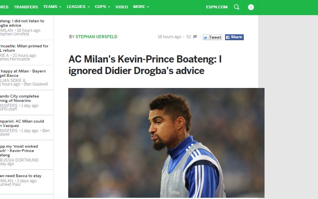
Task: Expand the Cups dropdown menu
Action: click(103, 7)
